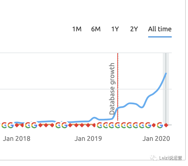Click the first Google icon after five red diamonds
Viewport: 188px width, 166px height.
[x=100, y=125]
